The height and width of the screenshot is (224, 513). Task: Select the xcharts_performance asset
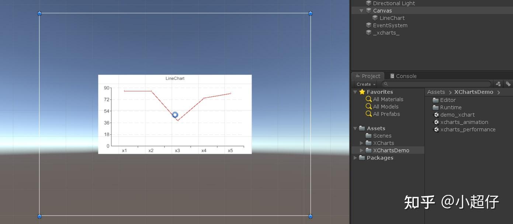pos(468,129)
